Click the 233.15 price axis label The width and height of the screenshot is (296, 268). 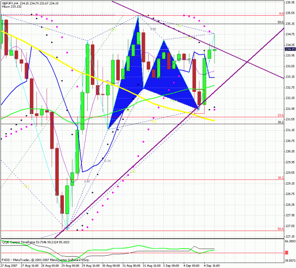290,77
